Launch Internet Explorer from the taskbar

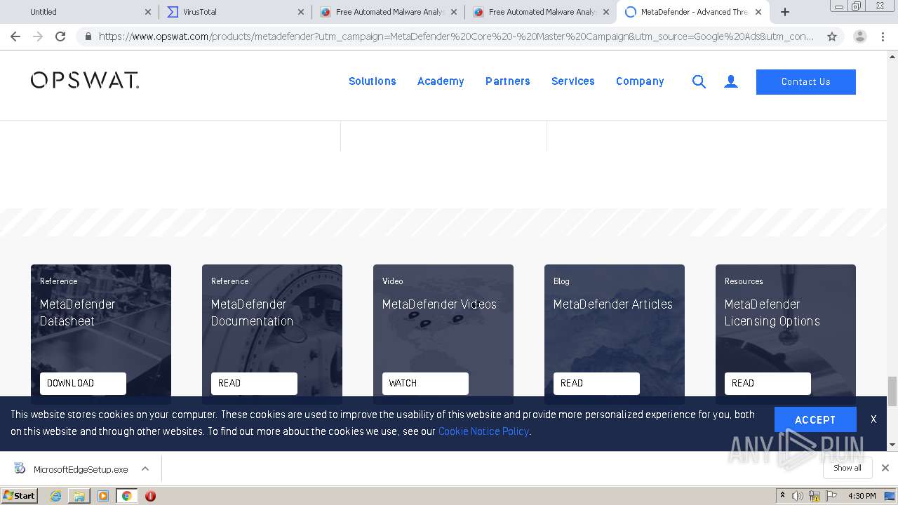(x=55, y=496)
